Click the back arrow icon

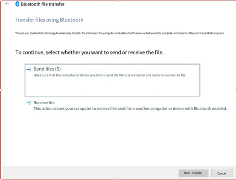[x=7, y=4]
